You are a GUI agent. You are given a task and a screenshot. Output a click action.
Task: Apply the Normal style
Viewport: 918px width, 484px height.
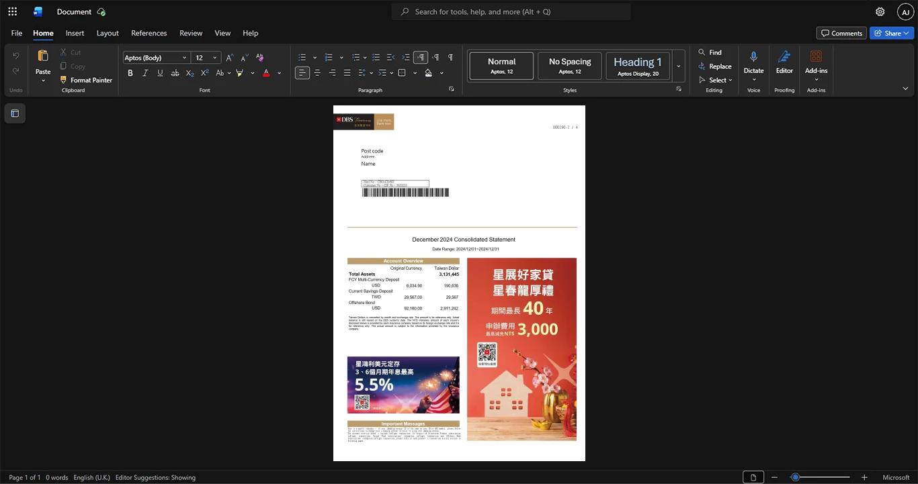(x=501, y=66)
